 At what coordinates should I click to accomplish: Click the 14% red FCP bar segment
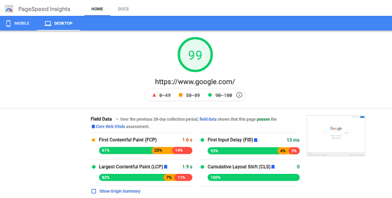[x=182, y=150]
